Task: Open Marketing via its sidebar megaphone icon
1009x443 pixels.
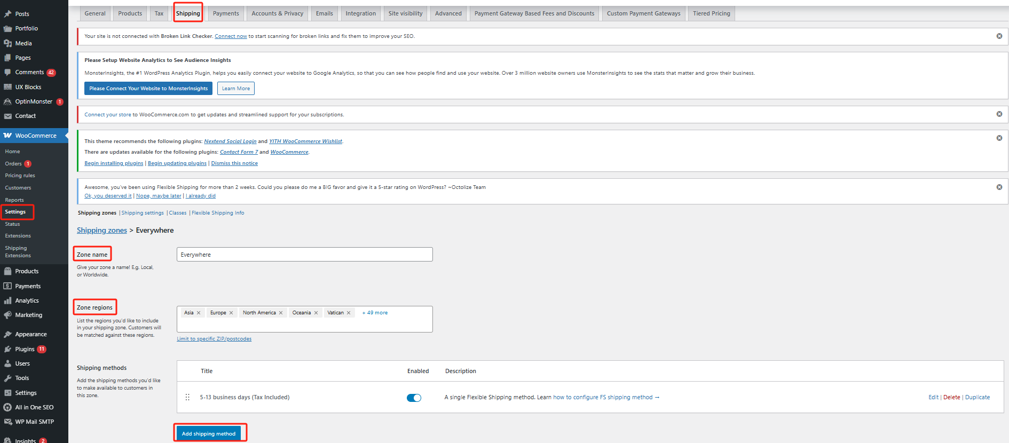Action: (7, 315)
